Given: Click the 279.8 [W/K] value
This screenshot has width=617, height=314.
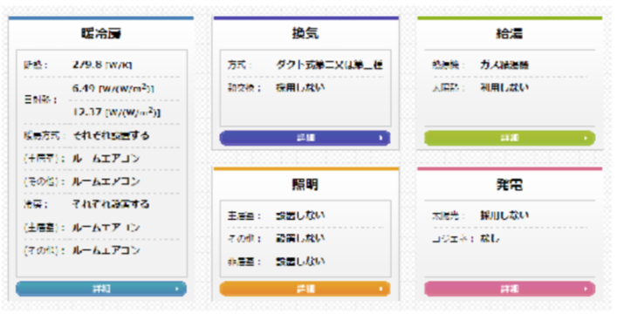Looking at the screenshot, I should point(102,65).
